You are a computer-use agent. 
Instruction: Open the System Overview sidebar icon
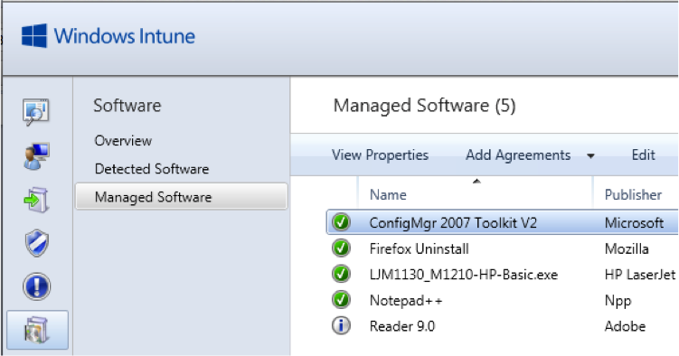(36, 112)
